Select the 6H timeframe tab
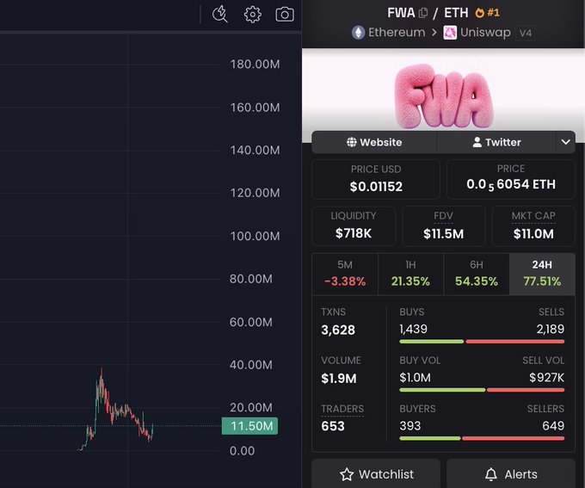 (x=477, y=274)
